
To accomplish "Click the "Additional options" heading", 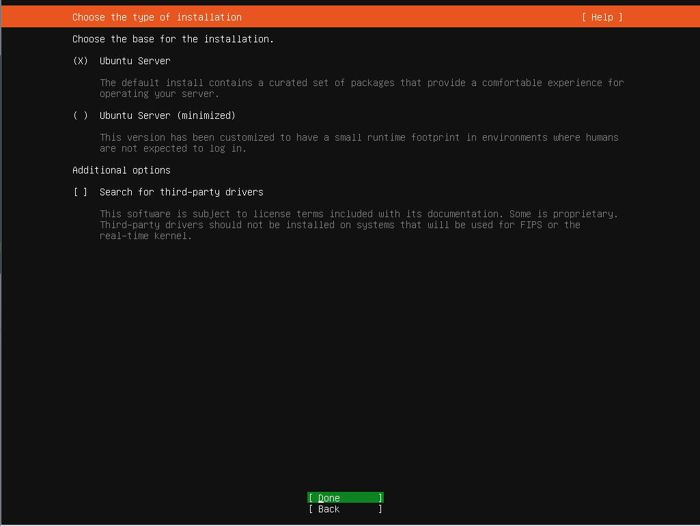I will [121, 170].
